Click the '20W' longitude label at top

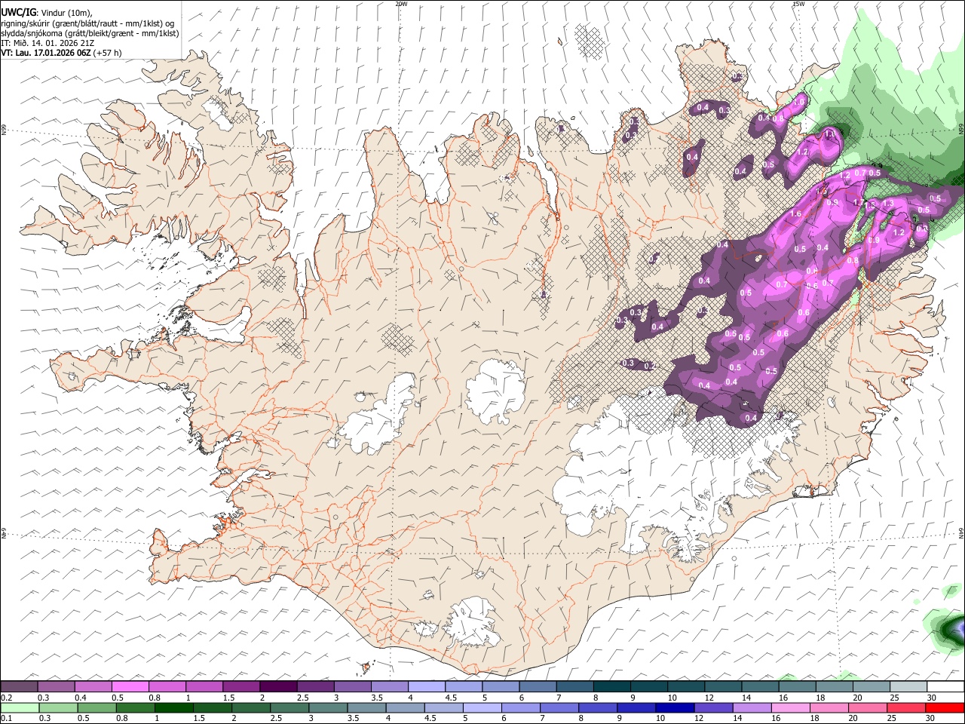click(x=401, y=4)
